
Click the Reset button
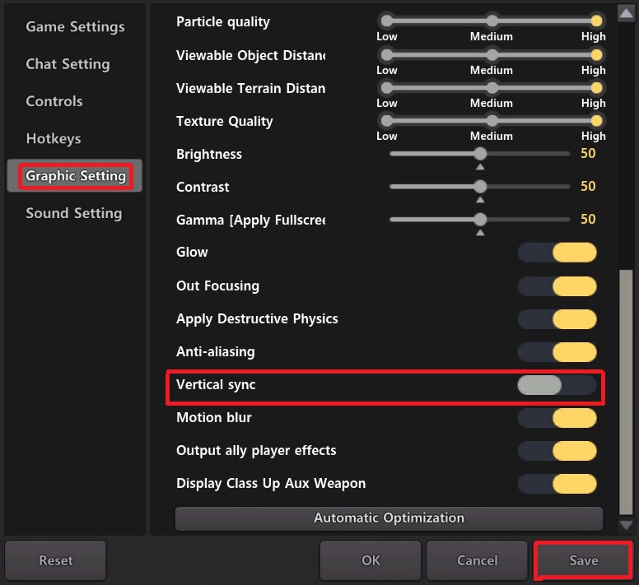56,560
